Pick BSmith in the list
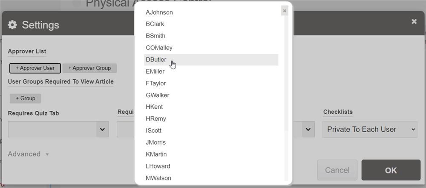Image resolution: width=426 pixels, height=188 pixels. (x=155, y=36)
